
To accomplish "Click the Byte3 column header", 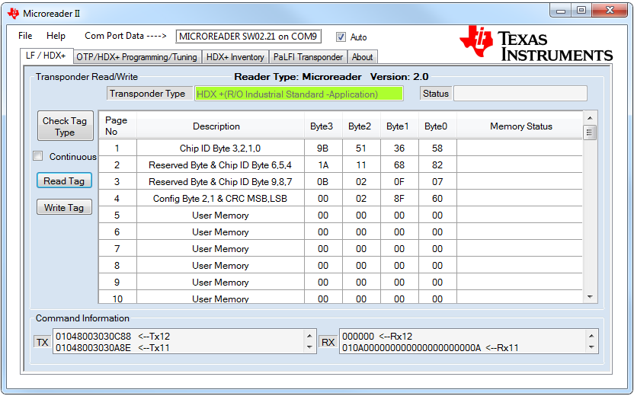I will click(323, 126).
